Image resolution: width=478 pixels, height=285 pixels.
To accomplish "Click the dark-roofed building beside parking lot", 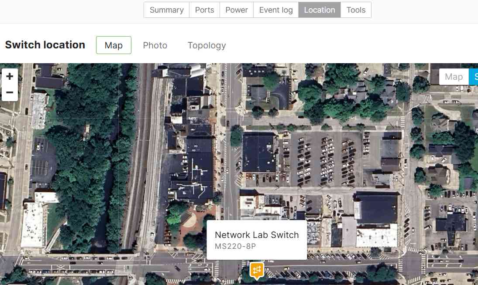I will [x=259, y=153].
